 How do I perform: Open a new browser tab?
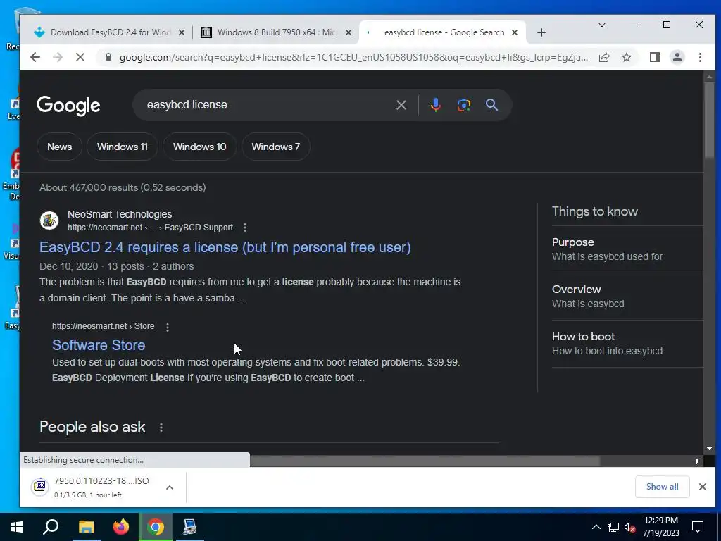541,32
